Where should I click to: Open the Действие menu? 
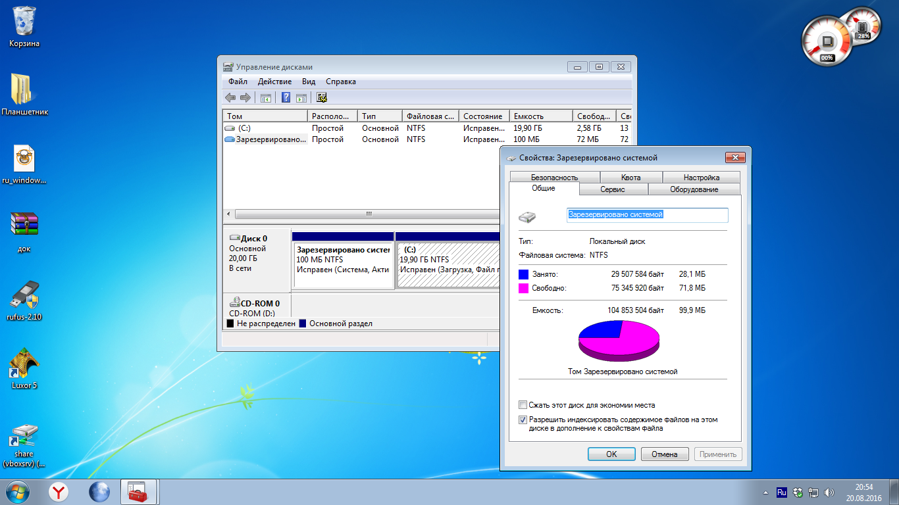click(x=274, y=82)
